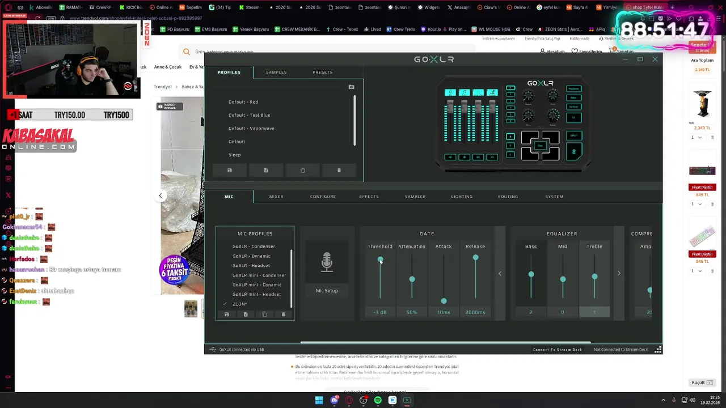Open the Configure tab
The image size is (726, 408).
(323, 197)
